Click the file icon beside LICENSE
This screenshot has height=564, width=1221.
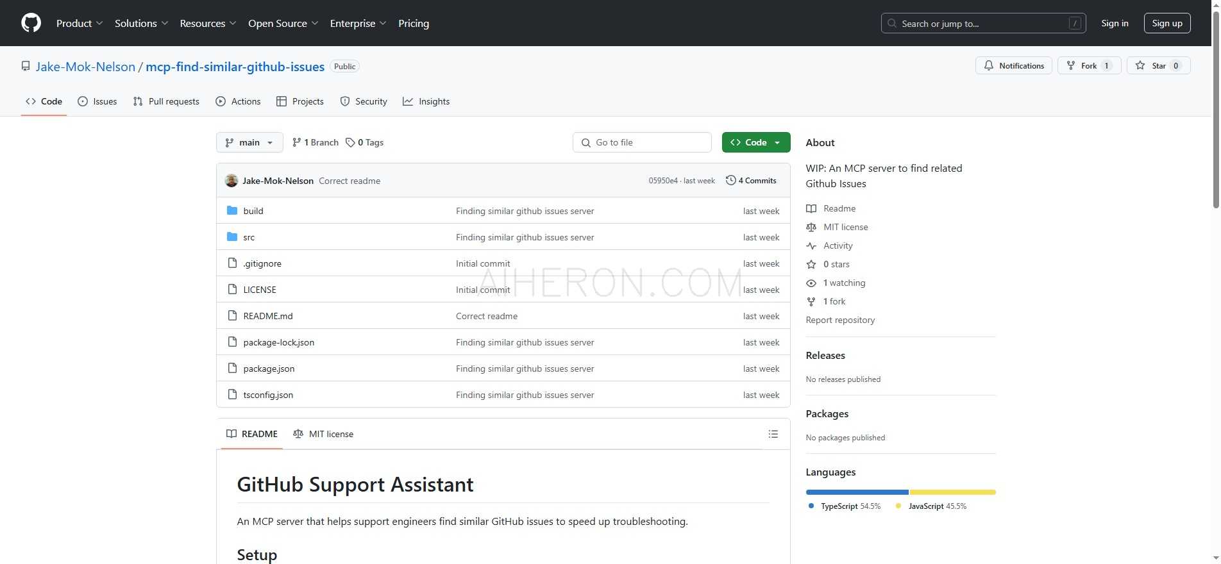(x=232, y=289)
